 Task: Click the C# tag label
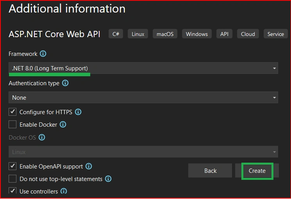(x=116, y=34)
